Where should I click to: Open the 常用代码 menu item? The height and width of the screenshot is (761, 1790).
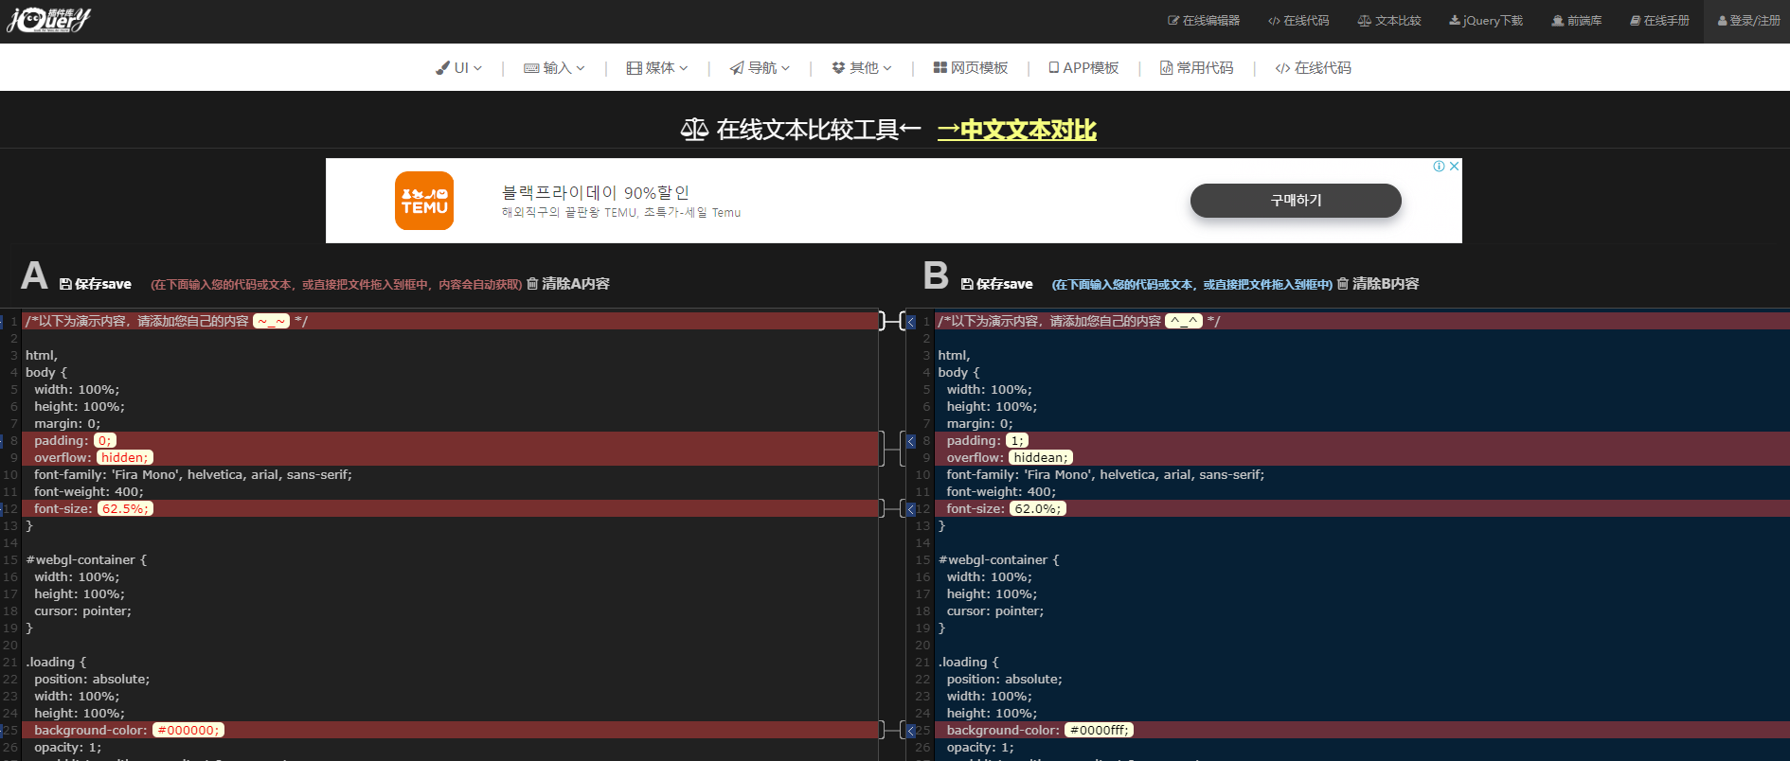[x=1197, y=68]
